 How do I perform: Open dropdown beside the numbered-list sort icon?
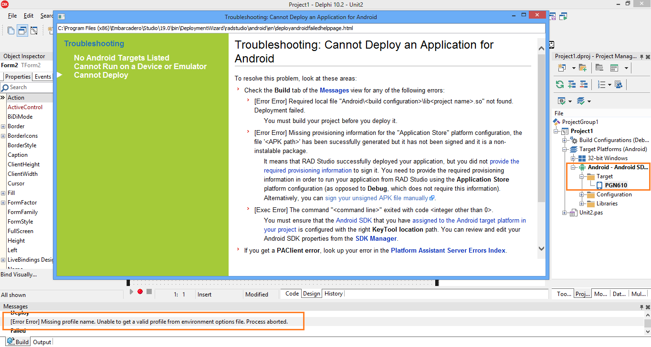609,85
